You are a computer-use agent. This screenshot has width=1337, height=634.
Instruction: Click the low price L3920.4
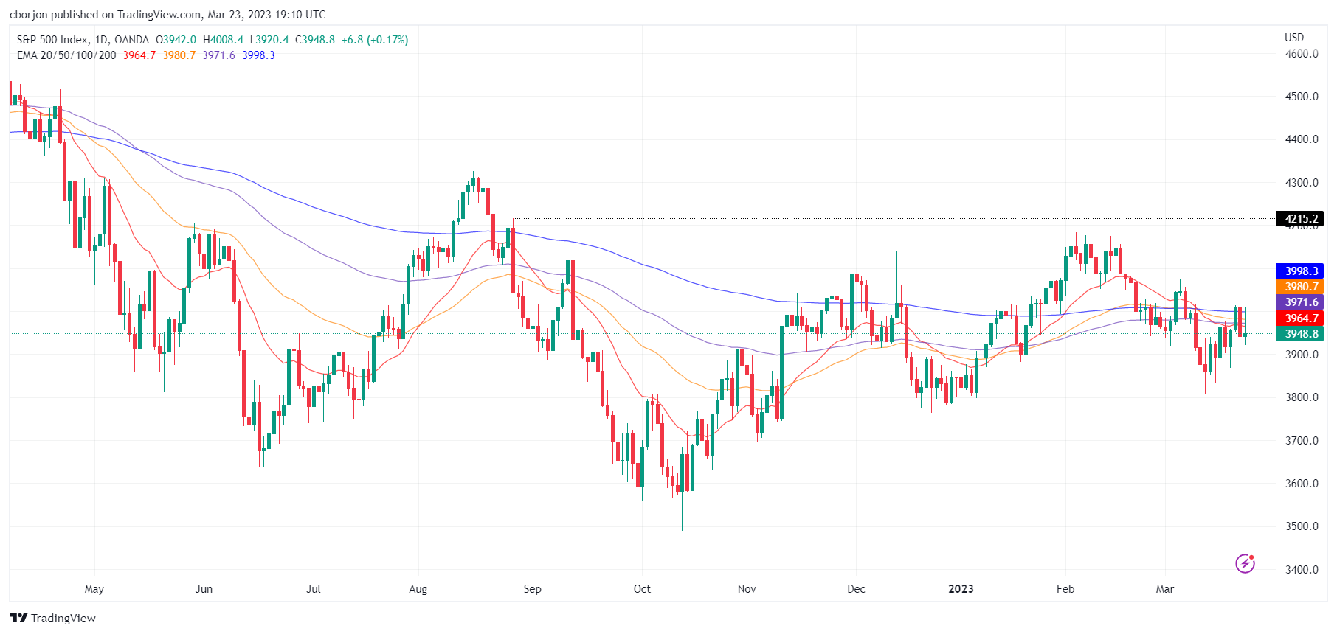point(269,40)
